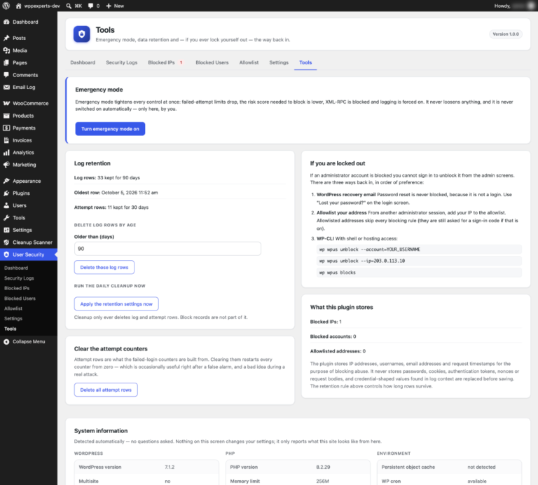Open the Blocked Users tab
Screen dimensions: 538x485
point(212,62)
